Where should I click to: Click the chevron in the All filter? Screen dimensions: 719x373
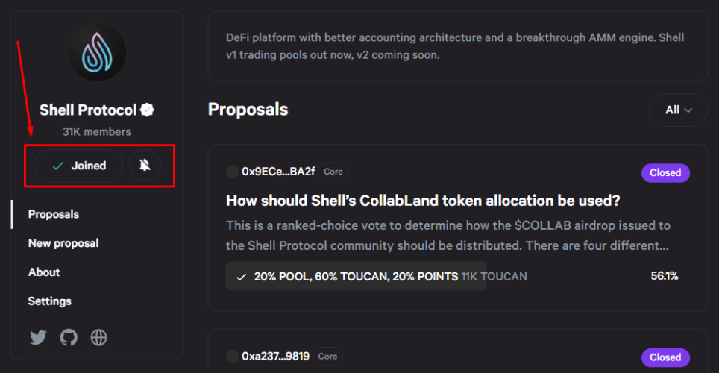tap(688, 110)
